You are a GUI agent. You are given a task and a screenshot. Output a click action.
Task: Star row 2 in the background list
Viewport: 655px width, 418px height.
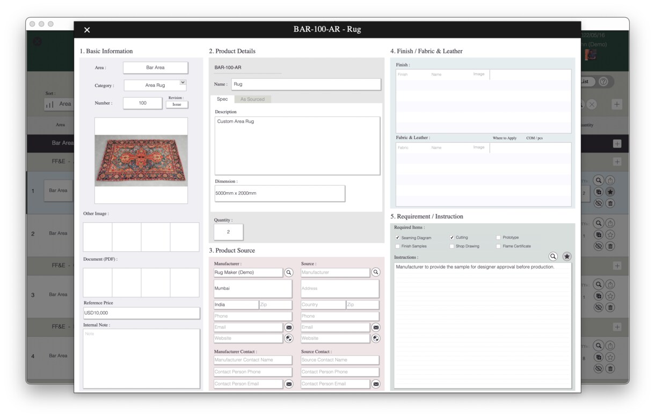(610, 234)
